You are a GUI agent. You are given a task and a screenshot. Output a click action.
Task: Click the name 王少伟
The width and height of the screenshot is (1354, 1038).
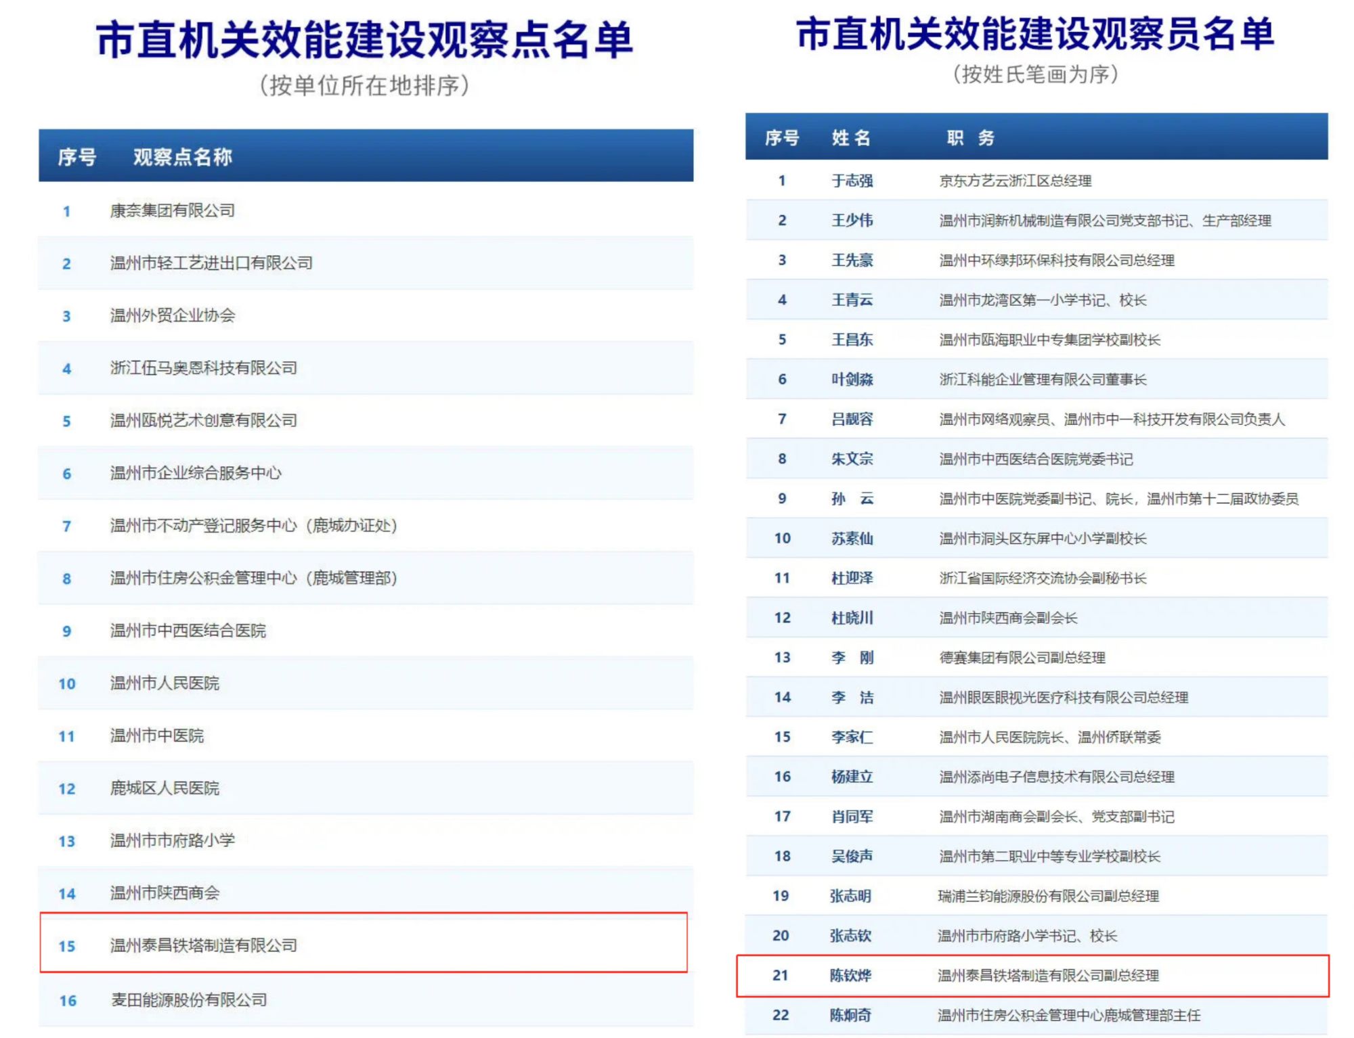(x=852, y=221)
